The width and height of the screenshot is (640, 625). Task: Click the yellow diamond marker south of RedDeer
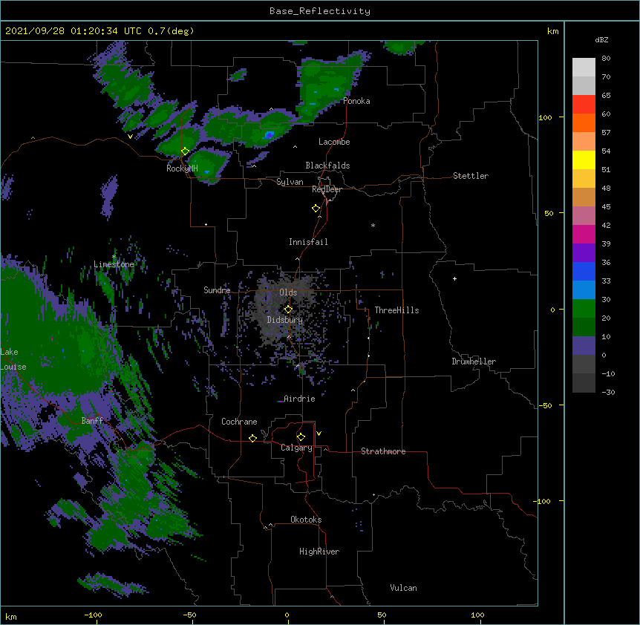click(316, 209)
